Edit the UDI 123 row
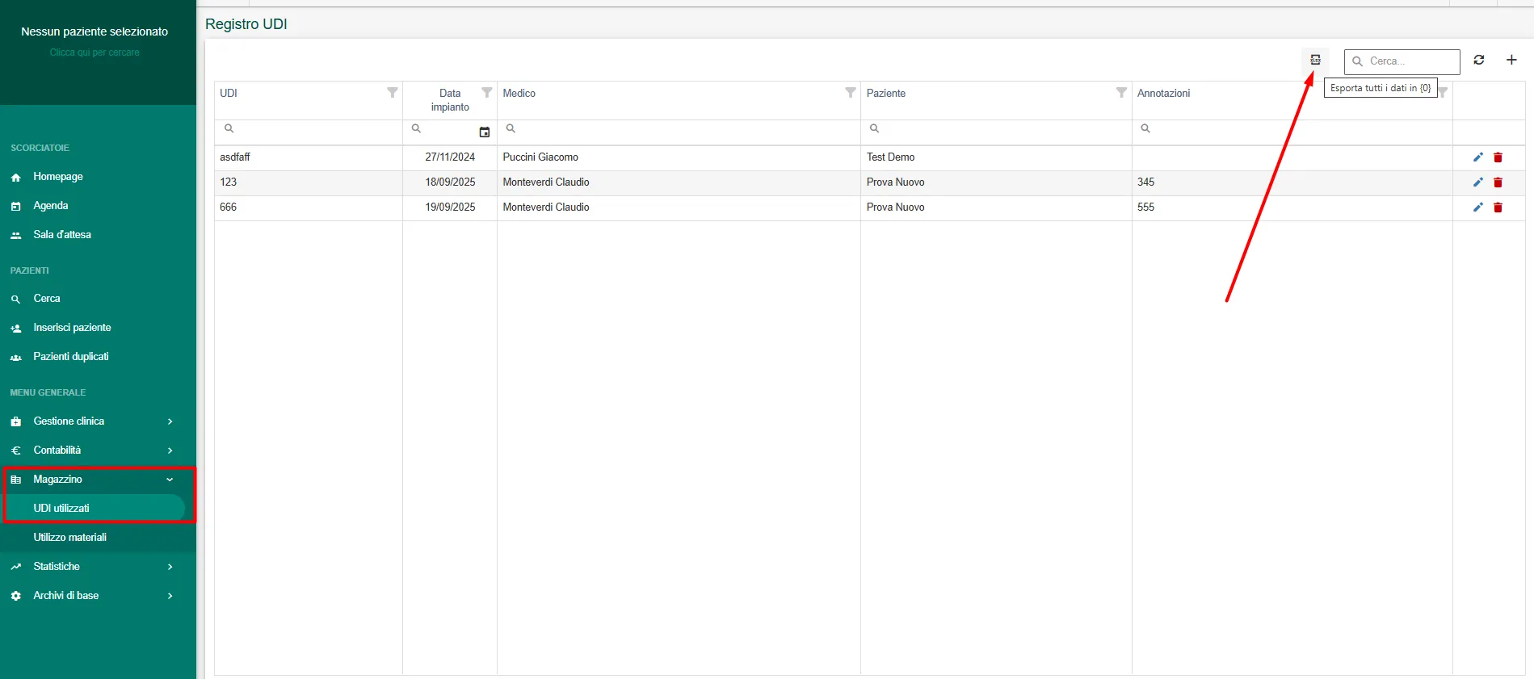1534x679 pixels. point(1477,182)
